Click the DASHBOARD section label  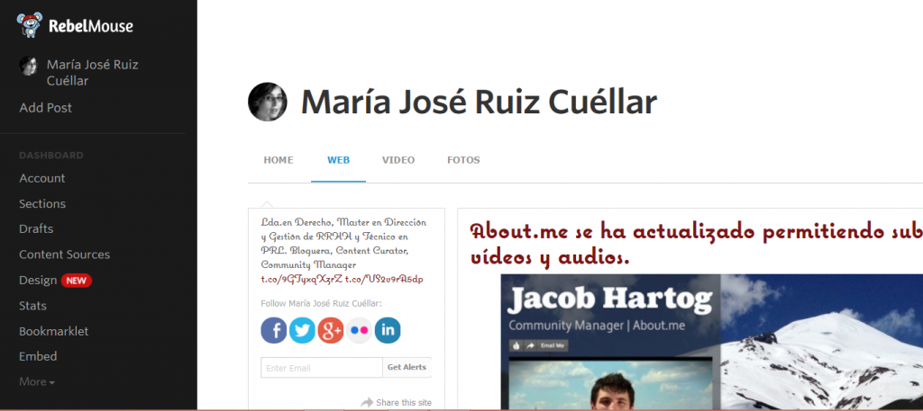pos(51,156)
